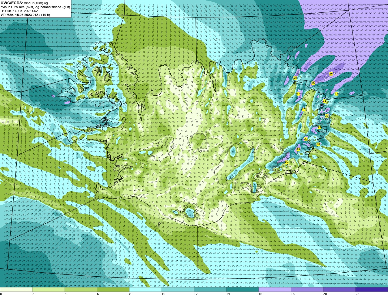Click the '4' value label on the wind scale
The width and height of the screenshot is (388, 296).
[x=65, y=294]
